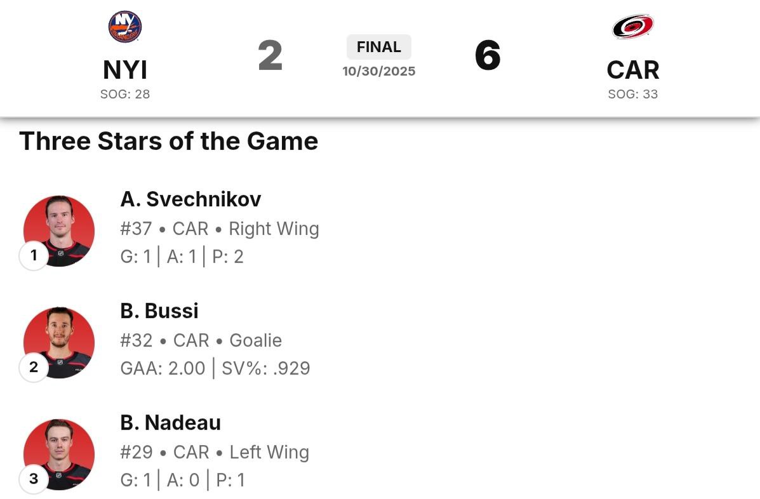Click the Islanders score of 2

coord(270,56)
